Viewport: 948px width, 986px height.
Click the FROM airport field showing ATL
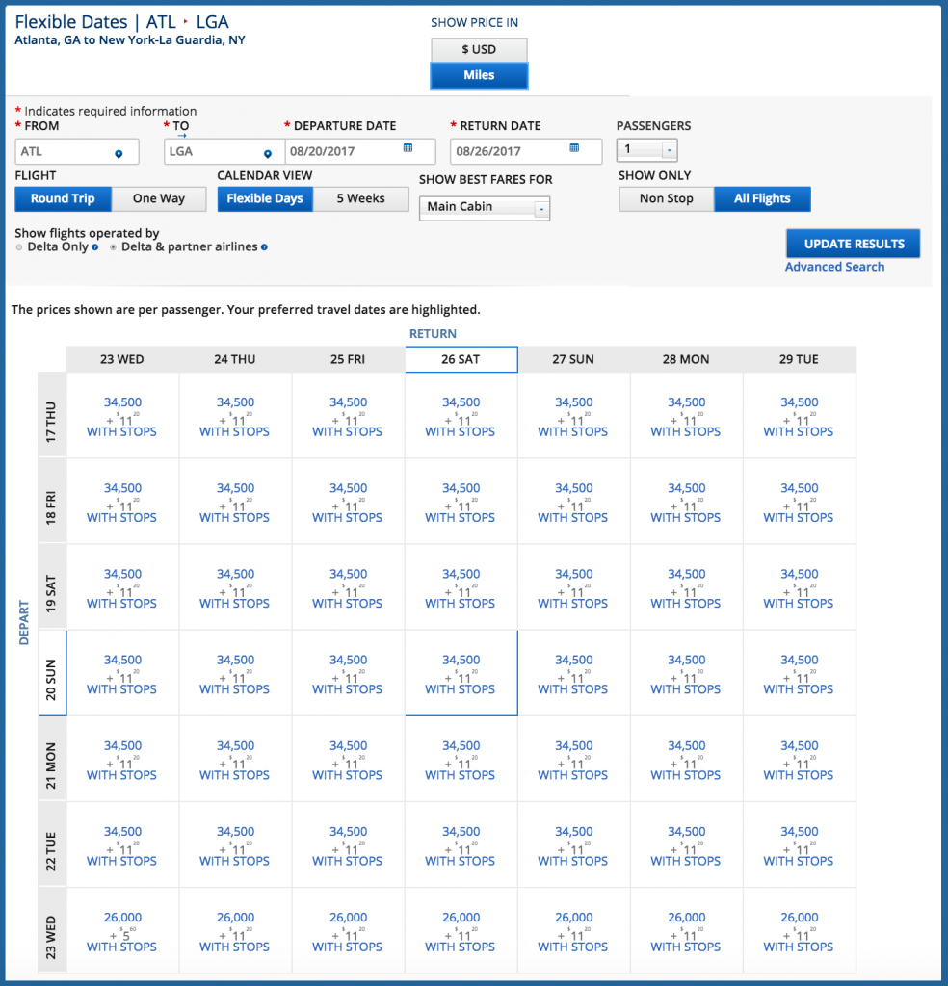[77, 151]
